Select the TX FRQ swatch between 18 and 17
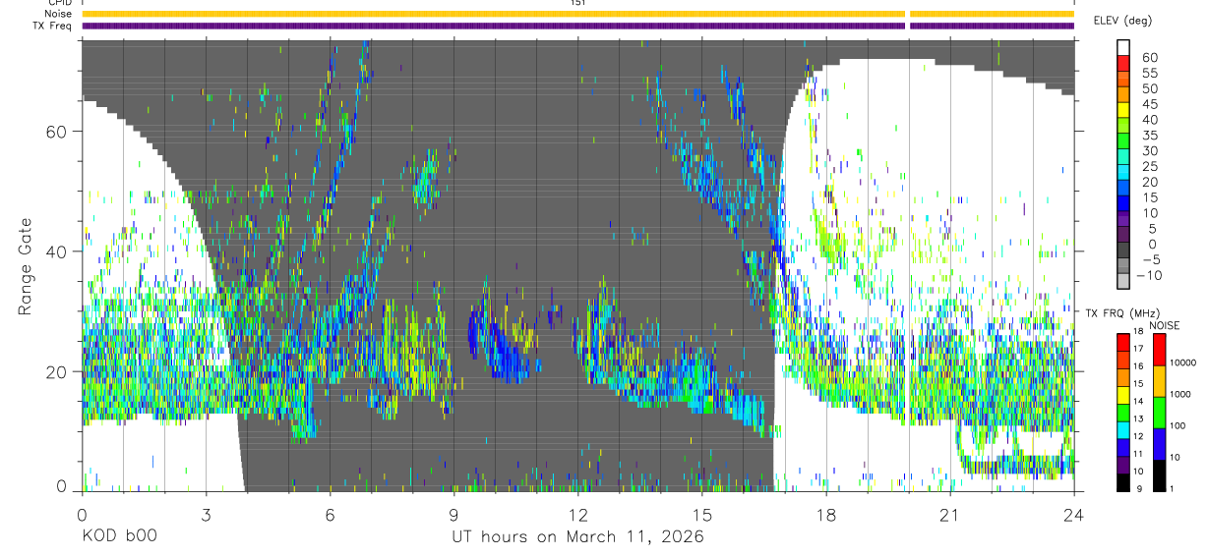The height and width of the screenshot is (557, 1208). coord(1123,342)
